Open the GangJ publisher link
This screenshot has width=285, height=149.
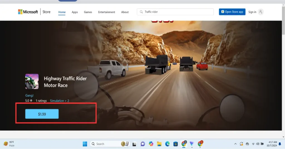pyautogui.click(x=29, y=96)
